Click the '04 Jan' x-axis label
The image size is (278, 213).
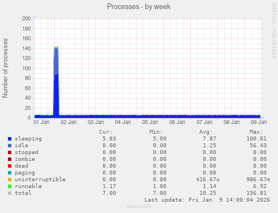[123, 122]
